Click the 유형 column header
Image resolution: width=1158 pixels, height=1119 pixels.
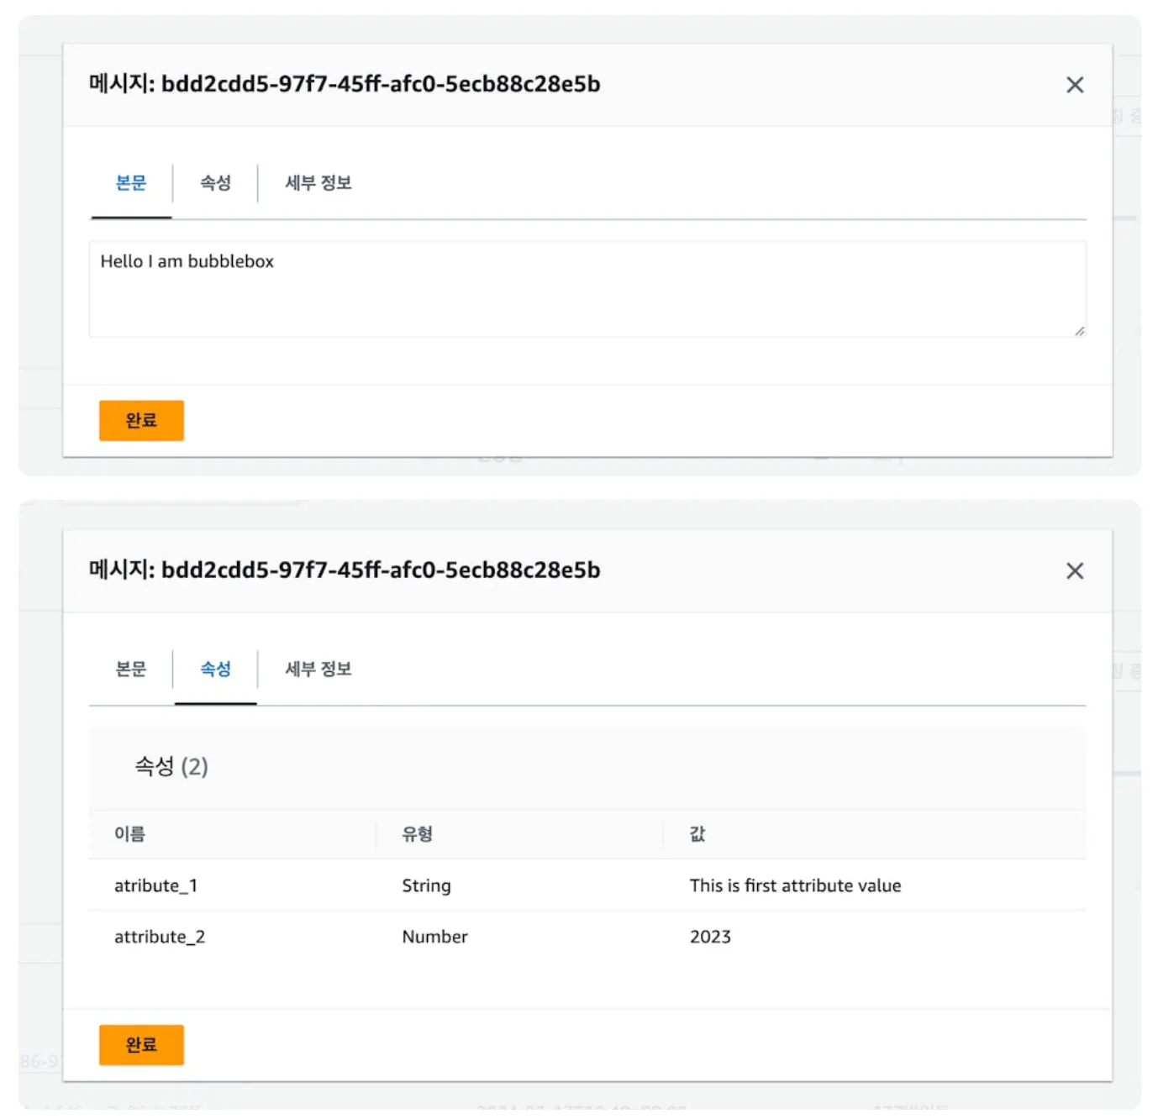pos(417,834)
